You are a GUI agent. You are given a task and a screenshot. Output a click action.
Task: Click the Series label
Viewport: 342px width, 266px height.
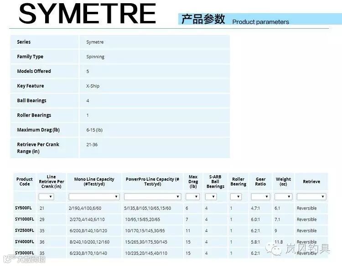tap(24, 42)
